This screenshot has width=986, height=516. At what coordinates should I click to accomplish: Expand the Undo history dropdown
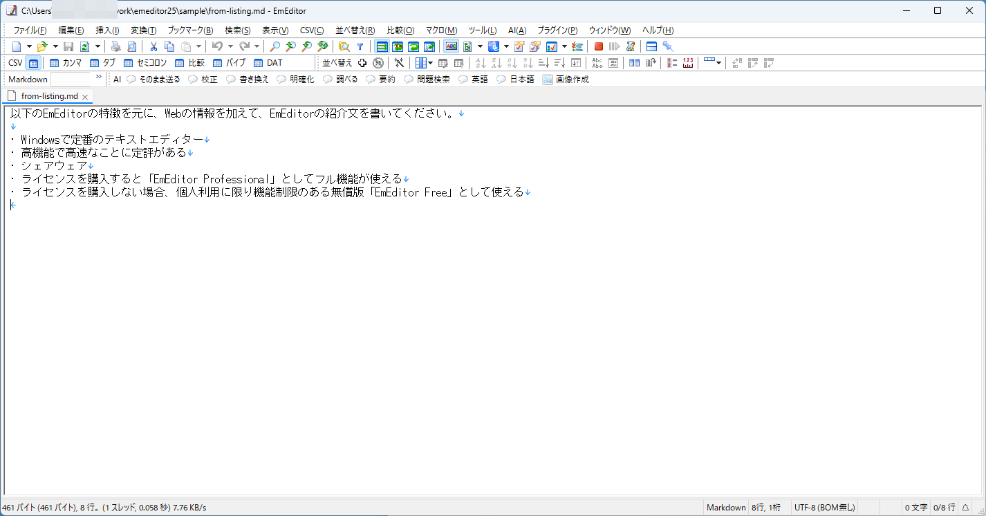231,46
